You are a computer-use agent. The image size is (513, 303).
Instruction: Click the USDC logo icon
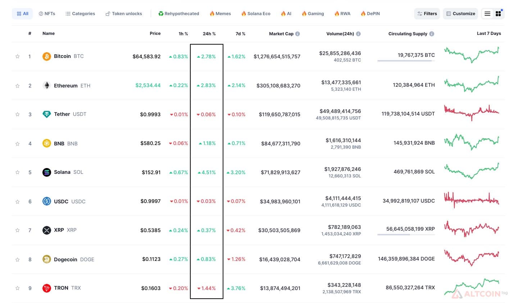point(47,201)
